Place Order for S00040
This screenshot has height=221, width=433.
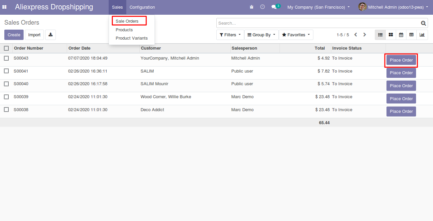point(401,86)
